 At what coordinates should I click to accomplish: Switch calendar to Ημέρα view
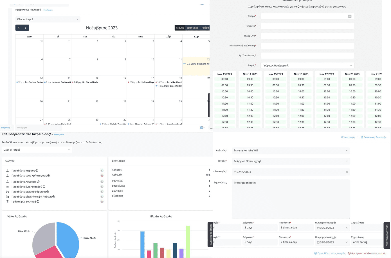[x=205, y=28]
